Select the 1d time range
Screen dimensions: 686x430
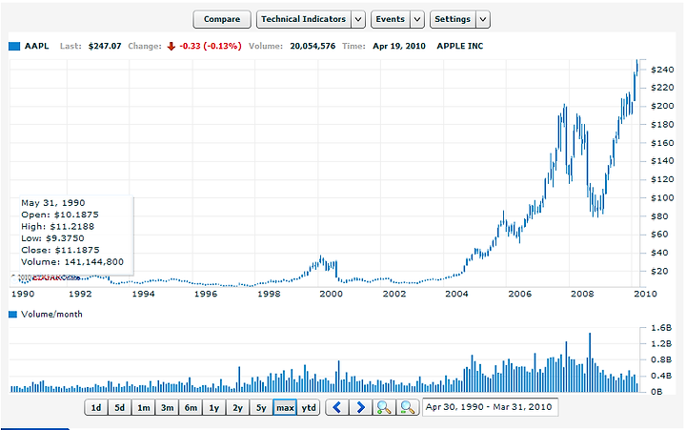click(x=96, y=408)
